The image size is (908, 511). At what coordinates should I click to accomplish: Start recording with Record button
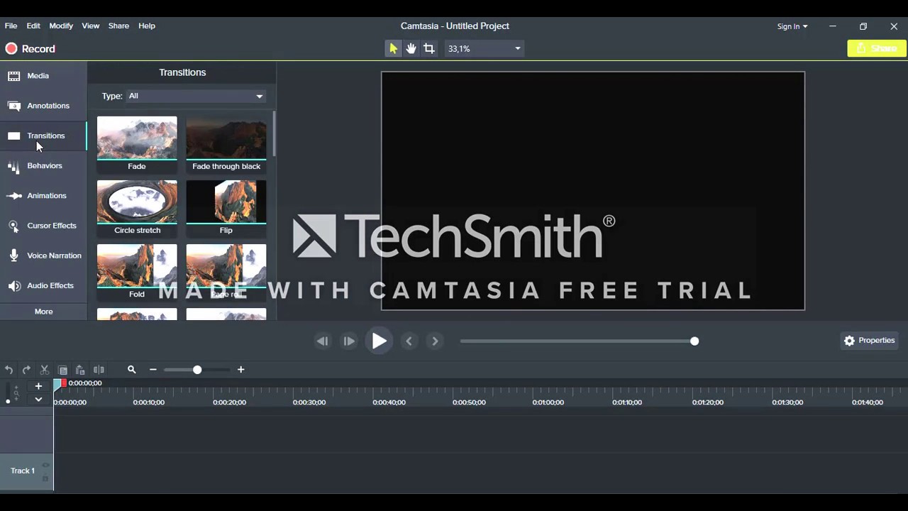pos(31,49)
